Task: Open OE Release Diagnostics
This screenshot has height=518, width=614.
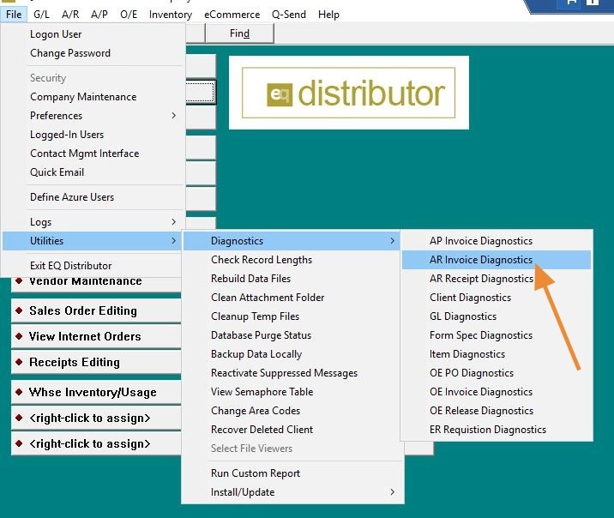Action: [497, 410]
